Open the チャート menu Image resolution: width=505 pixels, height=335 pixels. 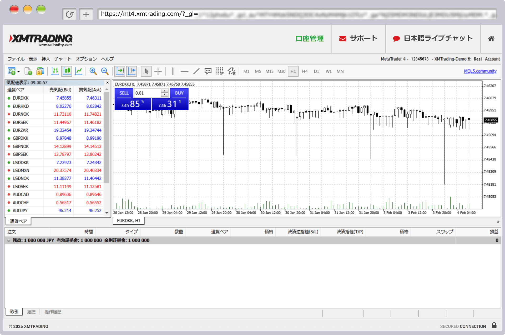[x=63, y=59]
